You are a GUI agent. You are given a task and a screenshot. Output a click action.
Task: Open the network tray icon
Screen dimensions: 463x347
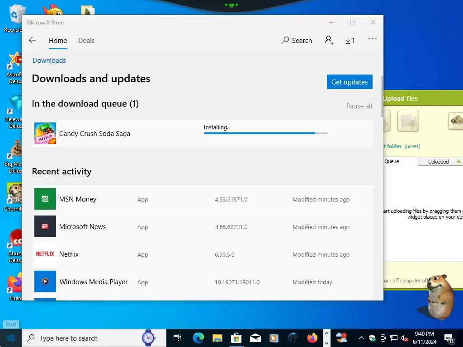point(394,338)
